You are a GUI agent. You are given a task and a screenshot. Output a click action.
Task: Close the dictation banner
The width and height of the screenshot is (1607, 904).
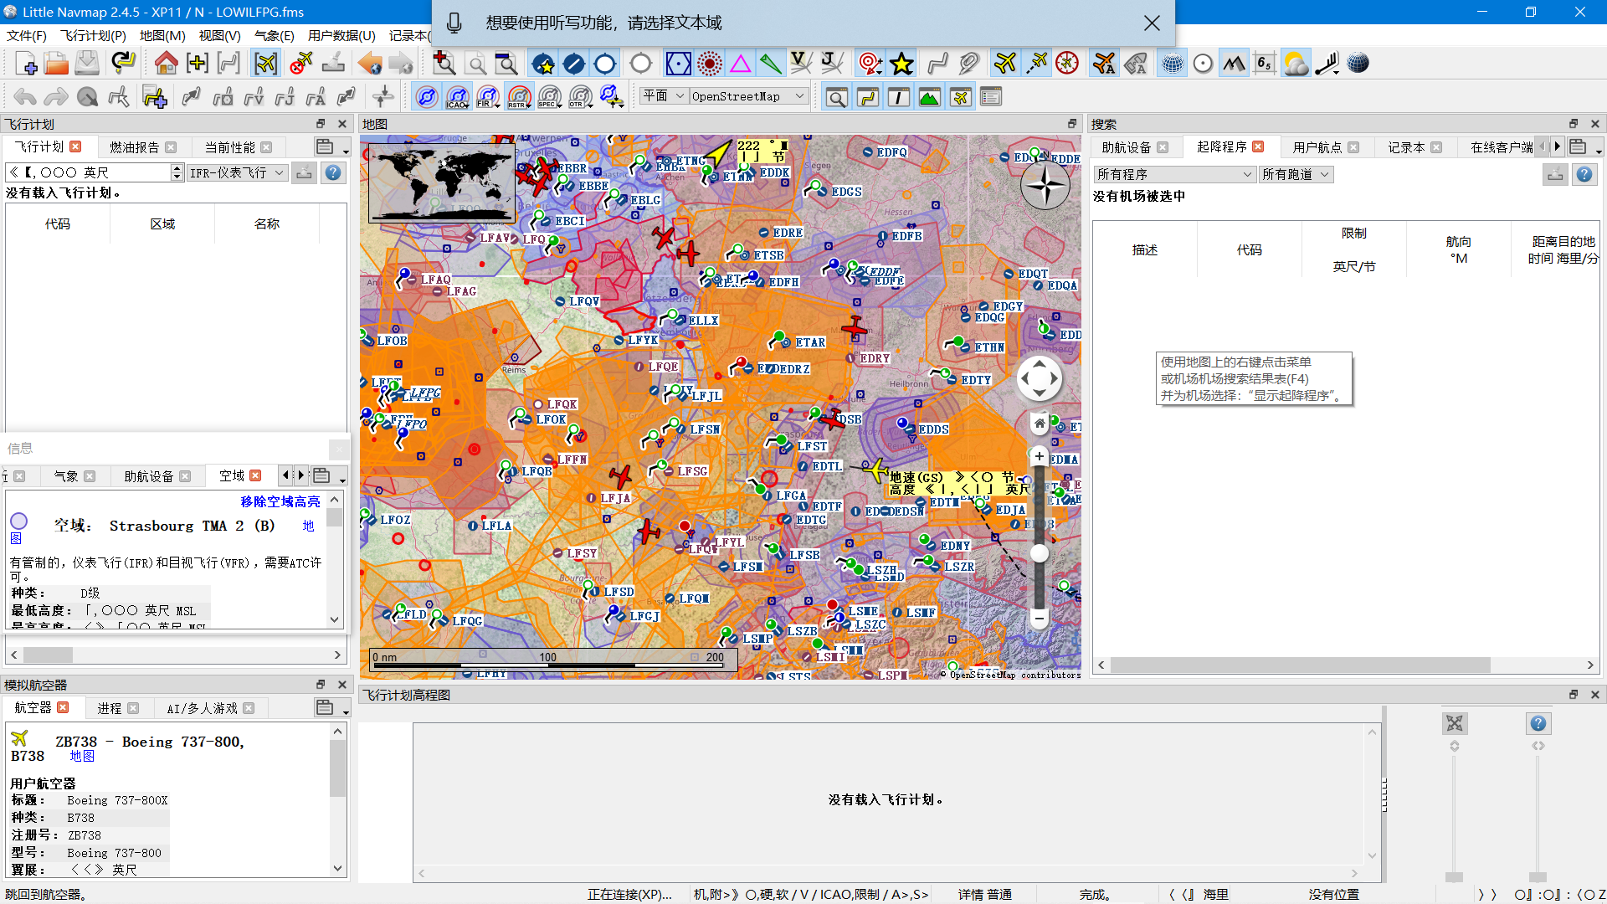click(x=1152, y=23)
